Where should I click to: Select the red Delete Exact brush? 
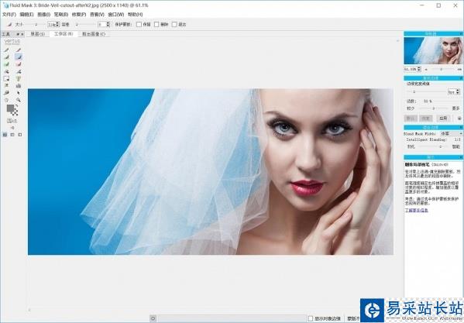point(19,50)
